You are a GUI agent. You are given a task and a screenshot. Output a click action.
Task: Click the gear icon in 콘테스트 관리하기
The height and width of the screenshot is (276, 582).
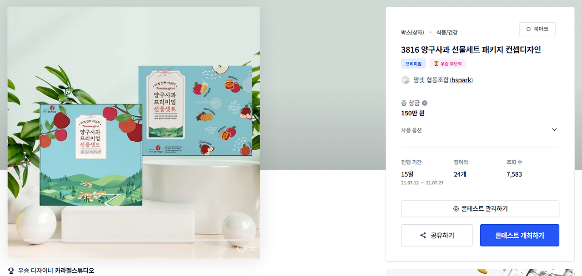pyautogui.click(x=456, y=209)
